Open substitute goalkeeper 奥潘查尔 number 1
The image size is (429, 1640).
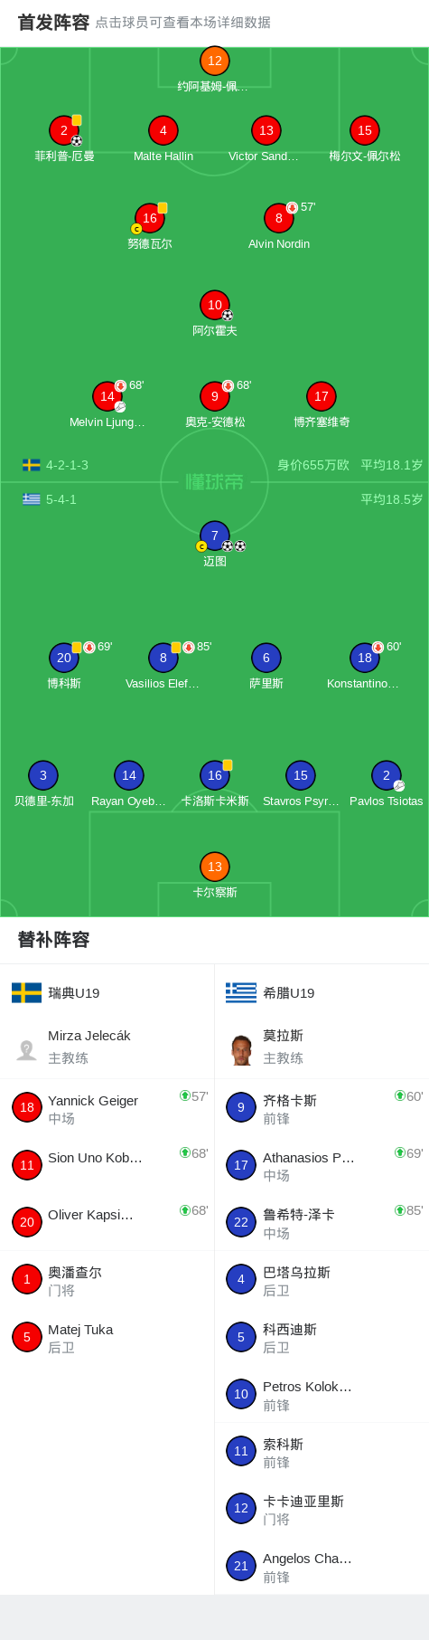point(107,1281)
